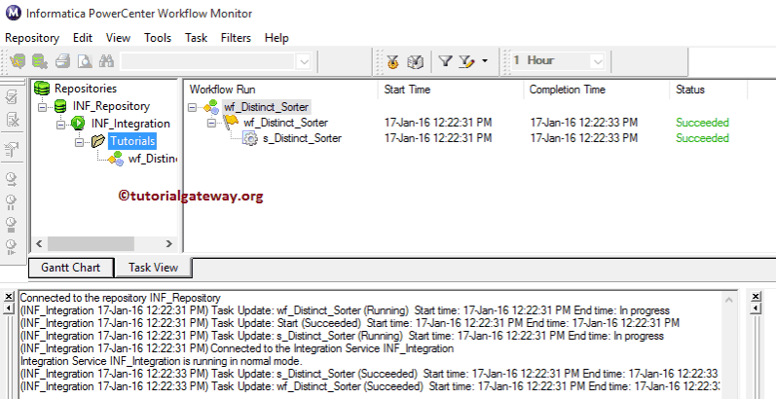Viewport: 776px width, 399px height.
Task: Collapse the top-level wf_Distinct_Sorter run node
Action: [x=193, y=107]
